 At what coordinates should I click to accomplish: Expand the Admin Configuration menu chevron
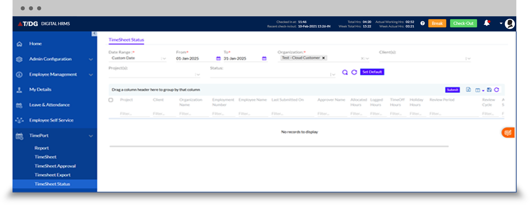91,59
